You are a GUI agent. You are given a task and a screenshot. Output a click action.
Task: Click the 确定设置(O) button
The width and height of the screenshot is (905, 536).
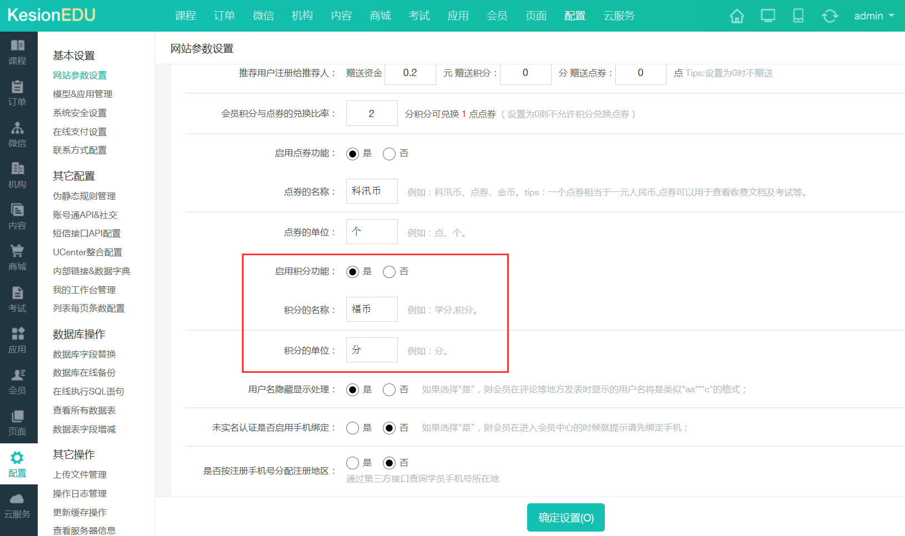point(565,517)
